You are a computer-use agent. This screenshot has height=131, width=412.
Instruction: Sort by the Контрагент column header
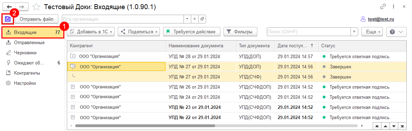coord(116,46)
